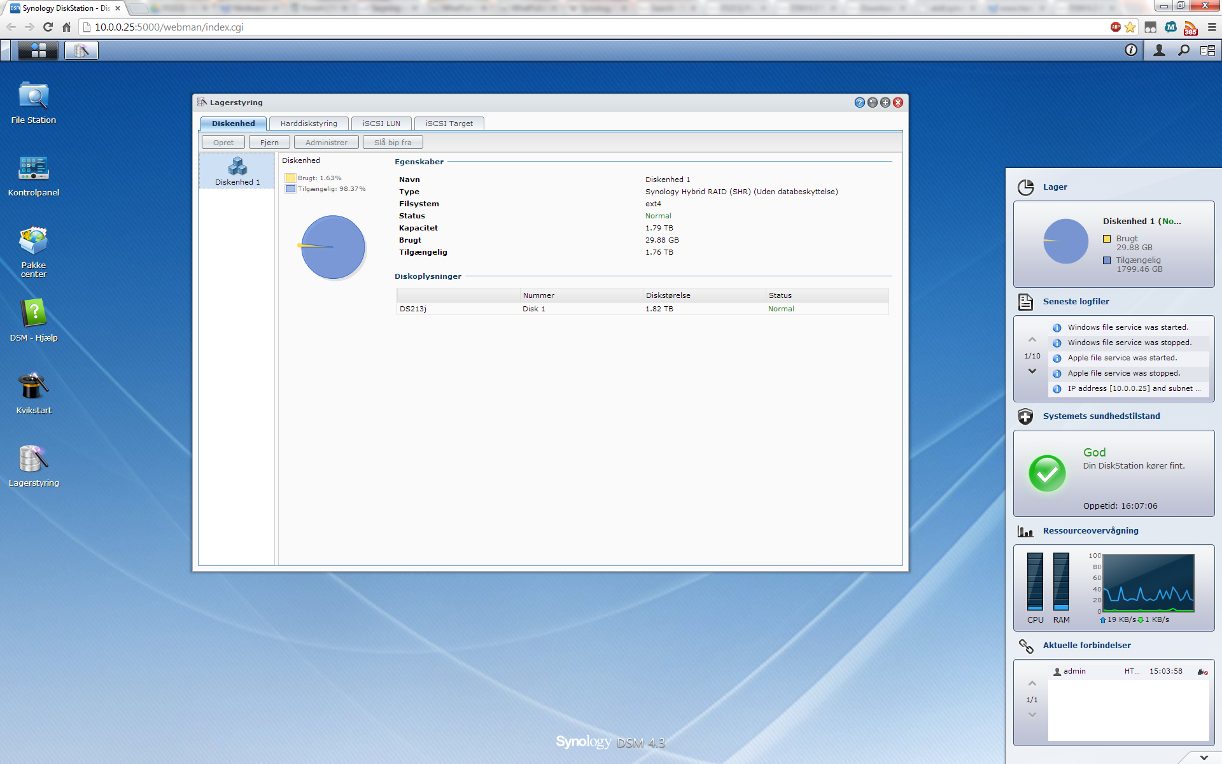This screenshot has width=1222, height=764.
Task: Click Seneste logfiler widget icon
Action: coord(1025,302)
